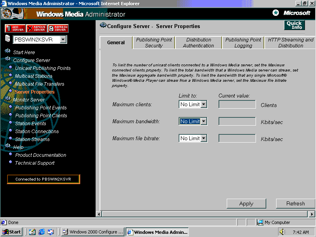Open the PBSWIN2KSVR server selection dropdown
This screenshot has width=316, height=237.
pyautogui.click(x=63, y=39)
